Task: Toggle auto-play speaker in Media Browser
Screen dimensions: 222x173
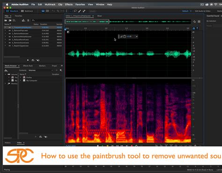Action: click(x=45, y=137)
